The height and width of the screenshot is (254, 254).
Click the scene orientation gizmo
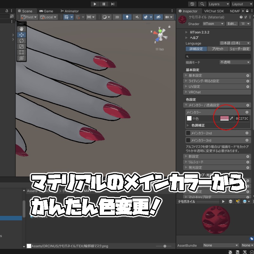click(160, 35)
